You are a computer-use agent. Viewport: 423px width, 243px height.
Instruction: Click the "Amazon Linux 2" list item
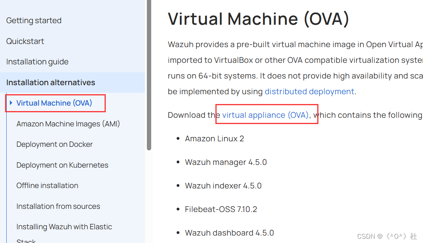coord(215,138)
